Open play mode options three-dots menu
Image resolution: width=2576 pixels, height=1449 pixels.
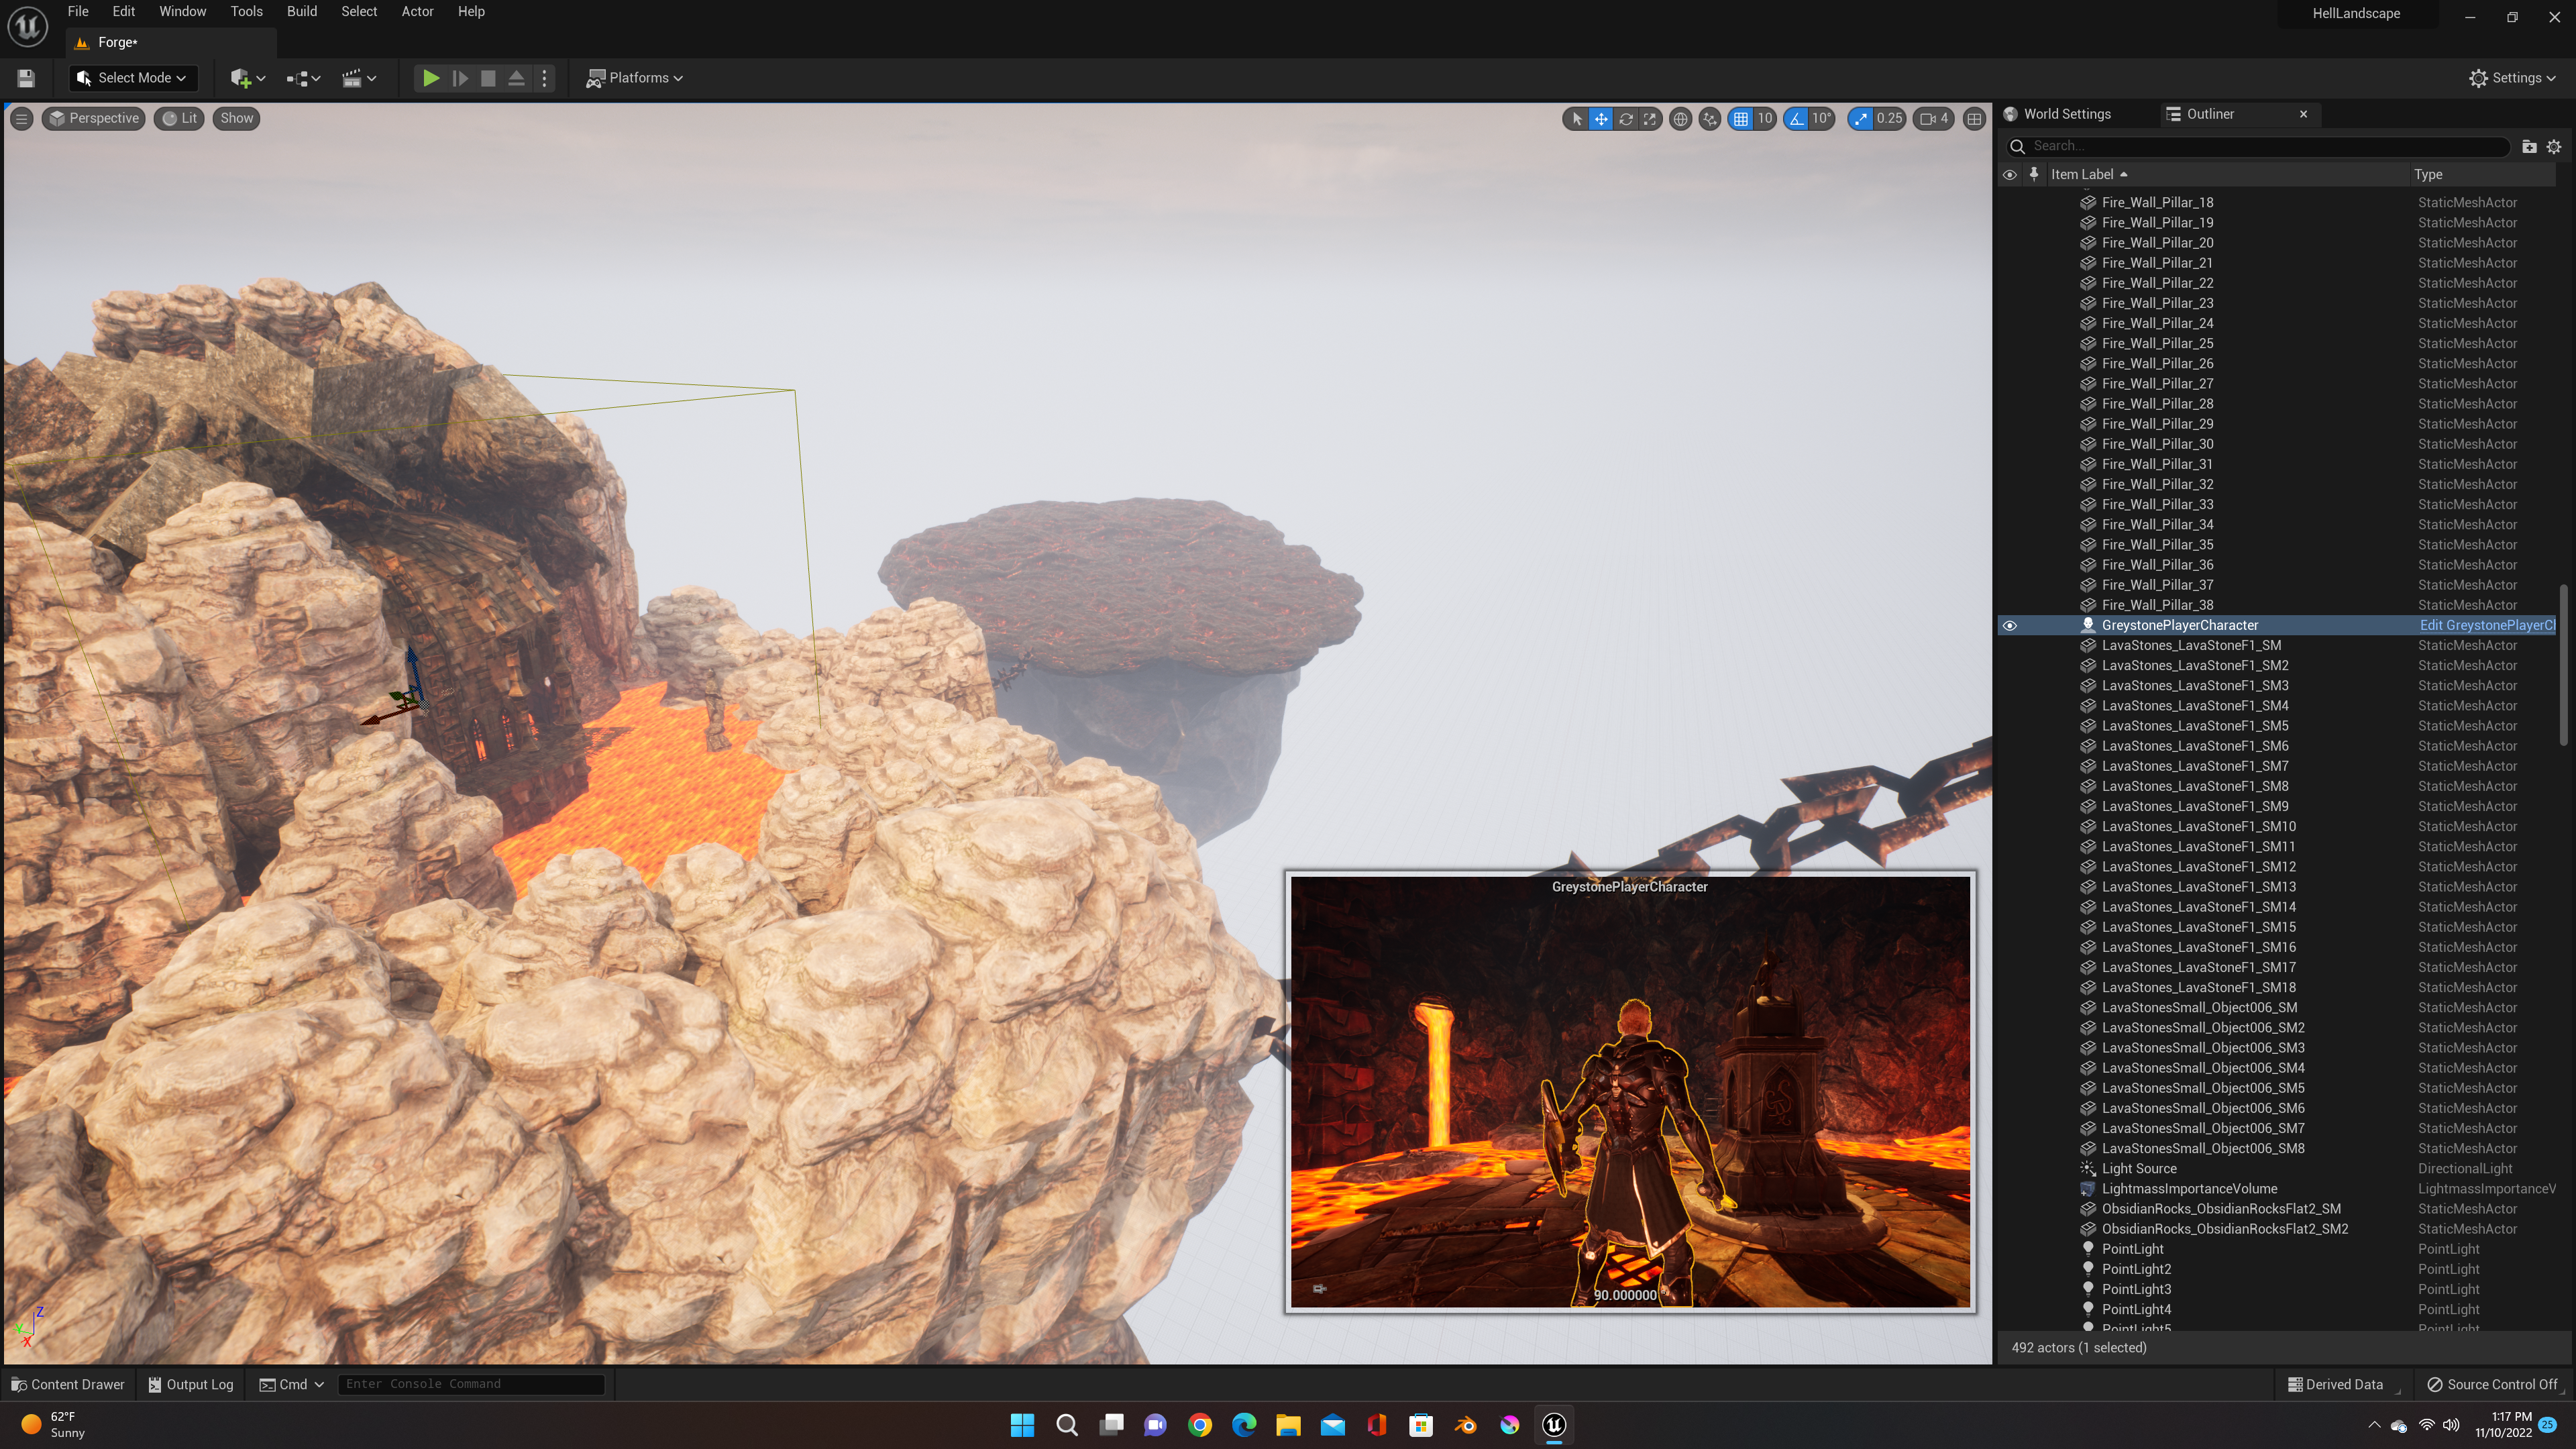[x=545, y=78]
